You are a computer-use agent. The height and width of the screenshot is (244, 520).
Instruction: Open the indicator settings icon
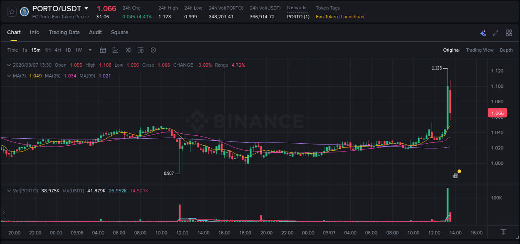click(141, 50)
